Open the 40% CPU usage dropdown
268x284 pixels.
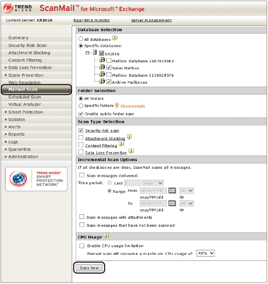click(206, 253)
